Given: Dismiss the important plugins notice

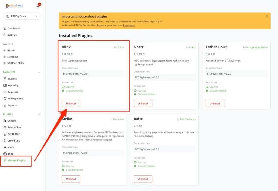Looking at the screenshot, I should [x=267, y=16].
